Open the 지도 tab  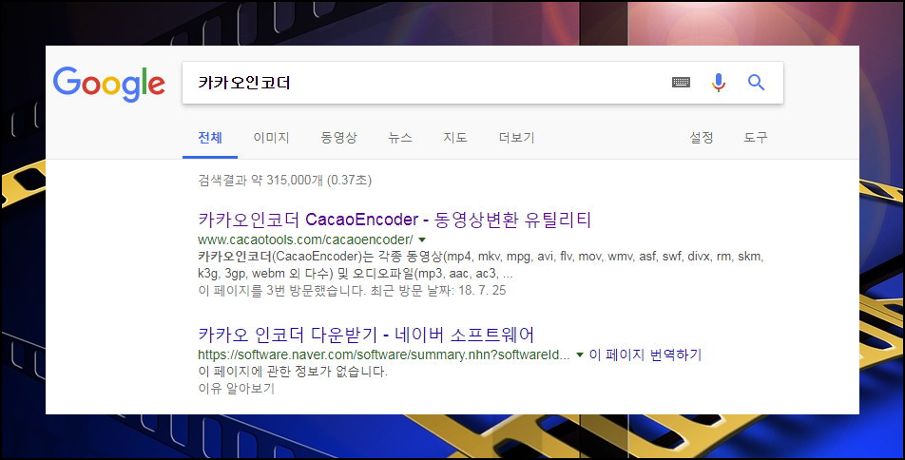click(454, 138)
